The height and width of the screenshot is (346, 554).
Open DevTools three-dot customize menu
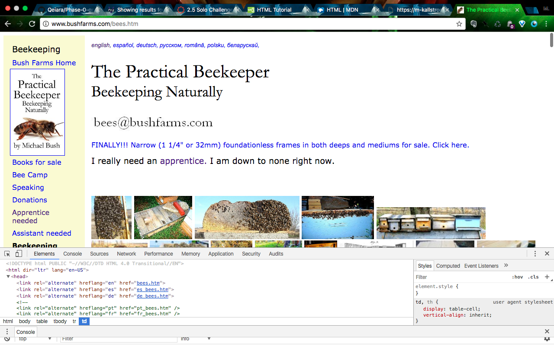(x=535, y=254)
